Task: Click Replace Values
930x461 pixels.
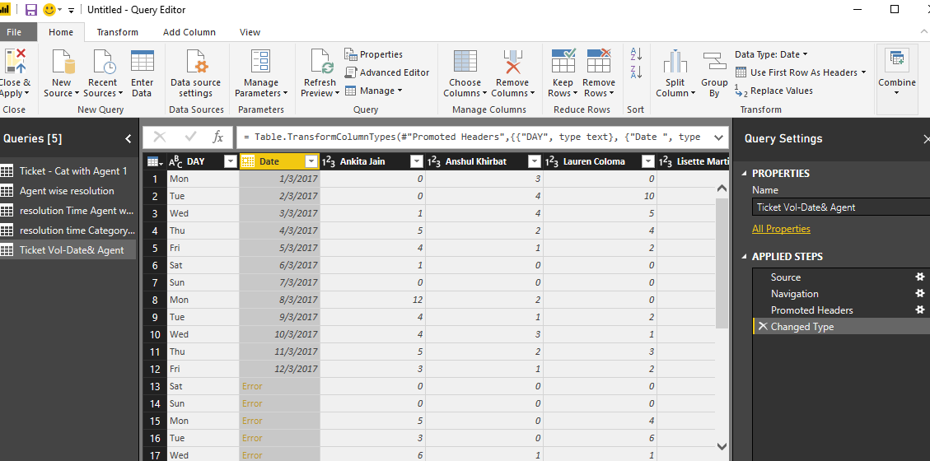Action: click(773, 91)
